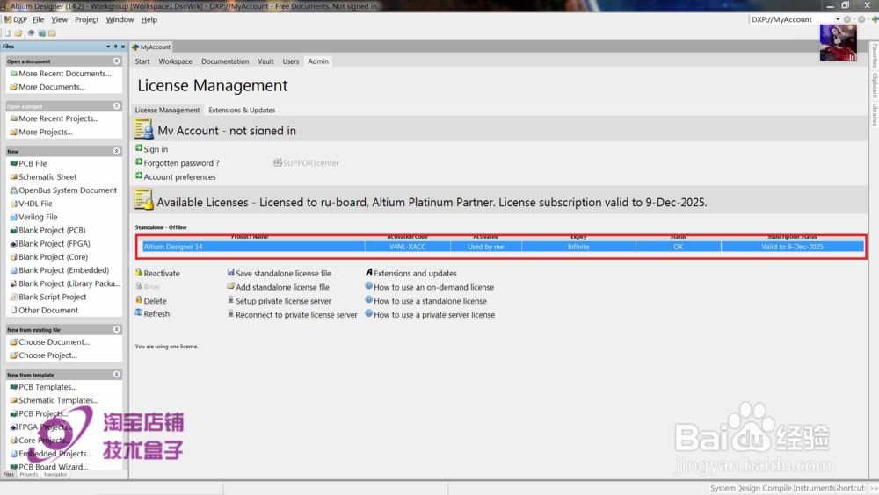
Task: Switch to the Admin tab
Action: pyautogui.click(x=318, y=61)
